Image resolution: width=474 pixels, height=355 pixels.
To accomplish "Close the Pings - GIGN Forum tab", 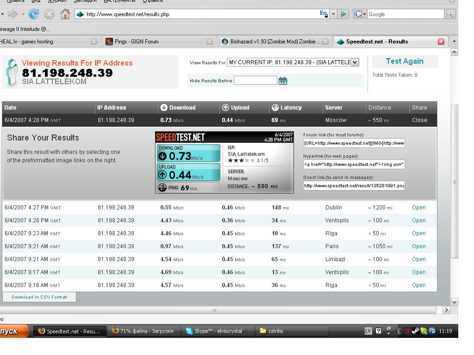I will tap(210, 42).
